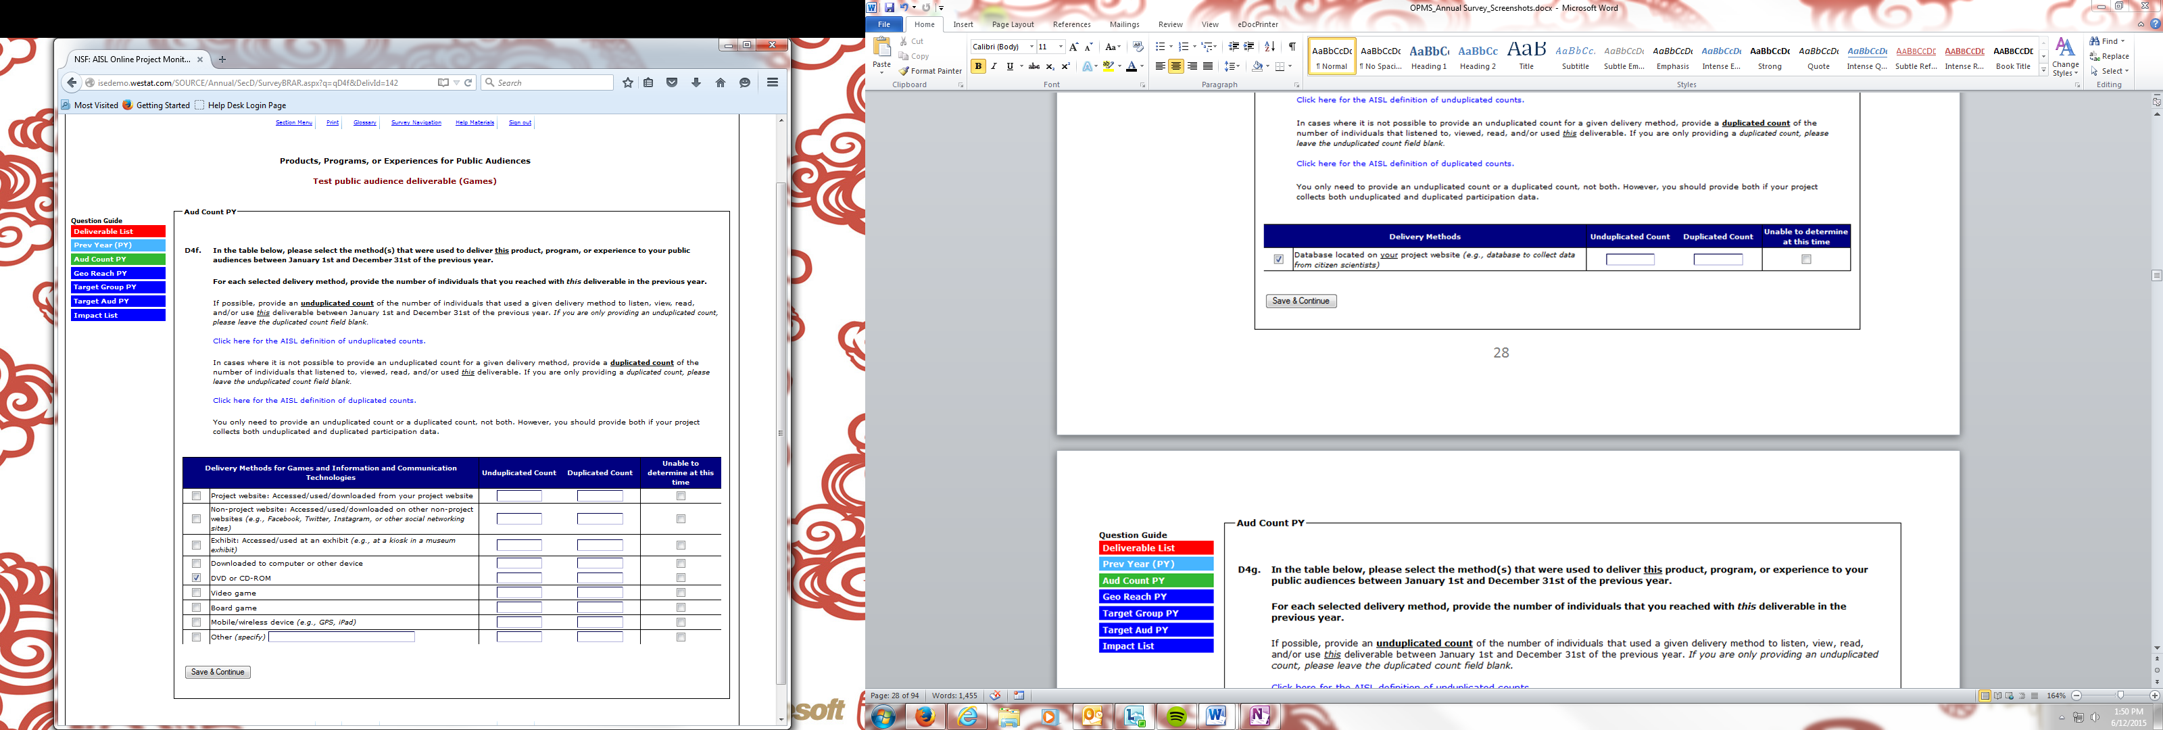Check the Video game delivery method
This screenshot has width=2163, height=730.
(197, 593)
